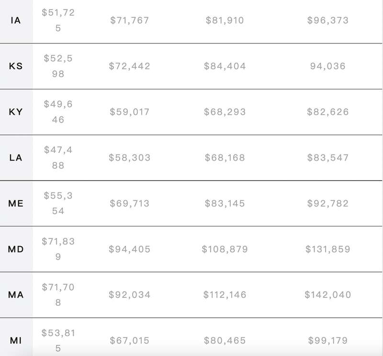The image size is (383, 356).
Task: Select the ME state row header
Action: tap(16, 204)
